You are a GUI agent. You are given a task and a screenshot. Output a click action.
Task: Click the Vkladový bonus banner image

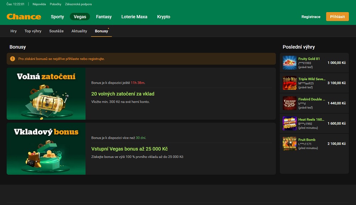click(x=46, y=149)
